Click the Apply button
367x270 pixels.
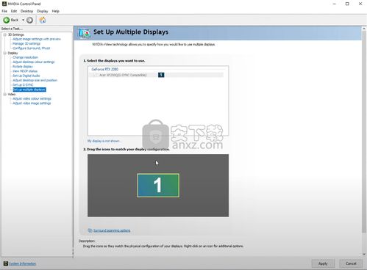(323, 263)
